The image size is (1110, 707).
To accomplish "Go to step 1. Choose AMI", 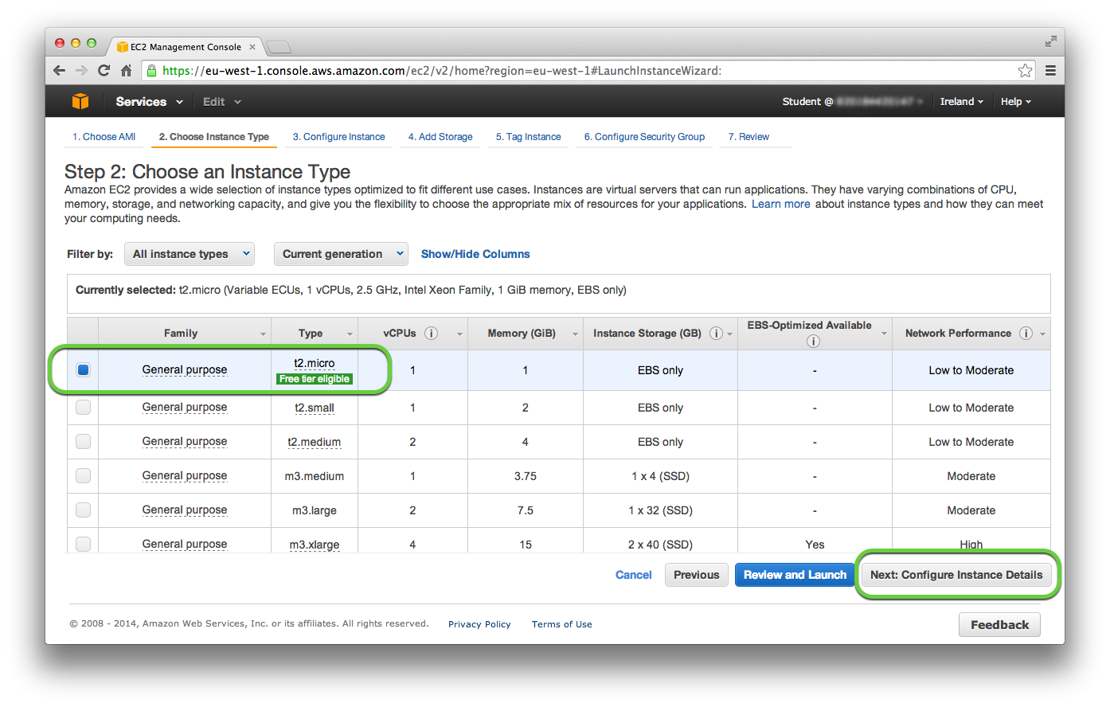I will [104, 137].
